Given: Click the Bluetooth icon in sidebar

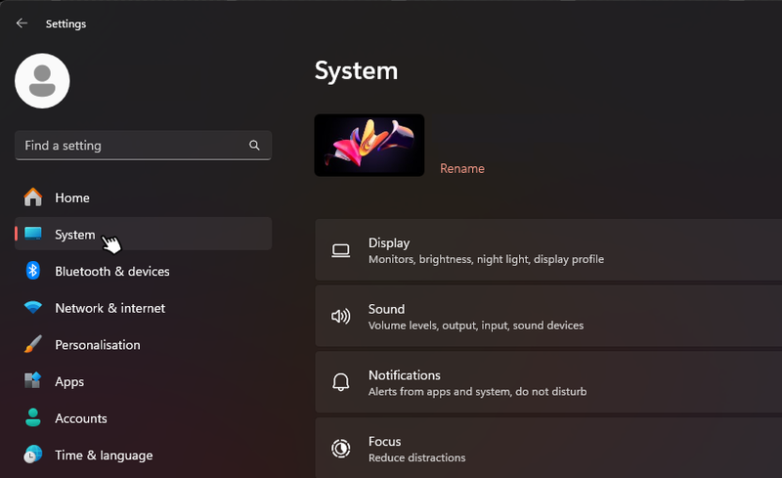Looking at the screenshot, I should [x=33, y=271].
